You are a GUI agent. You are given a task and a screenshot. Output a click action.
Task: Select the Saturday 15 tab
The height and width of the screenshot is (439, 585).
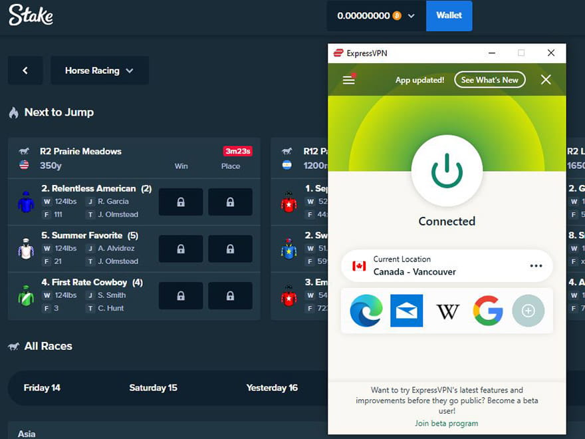click(153, 388)
